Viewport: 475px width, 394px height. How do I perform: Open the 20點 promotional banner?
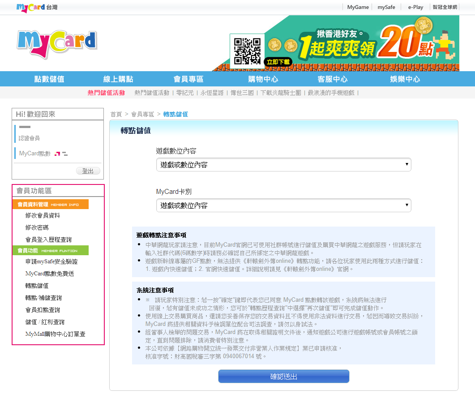tap(336, 43)
